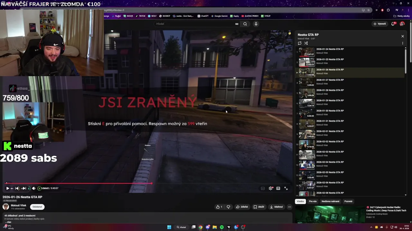The height and width of the screenshot is (231, 412).
Task: Click the Stiahnuť download button
Action: coord(276,207)
